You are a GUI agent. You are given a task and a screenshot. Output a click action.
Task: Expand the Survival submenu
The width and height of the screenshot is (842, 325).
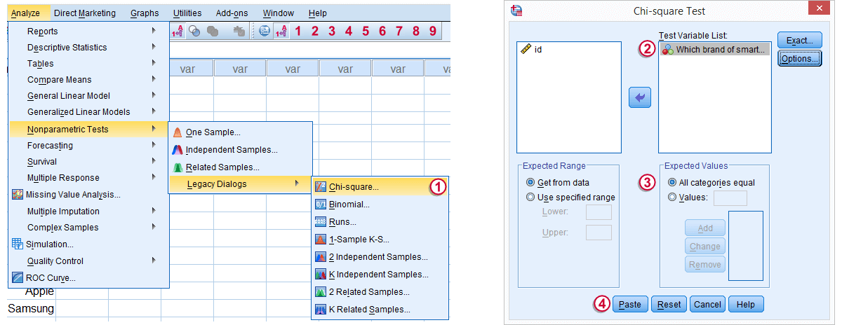click(x=88, y=161)
